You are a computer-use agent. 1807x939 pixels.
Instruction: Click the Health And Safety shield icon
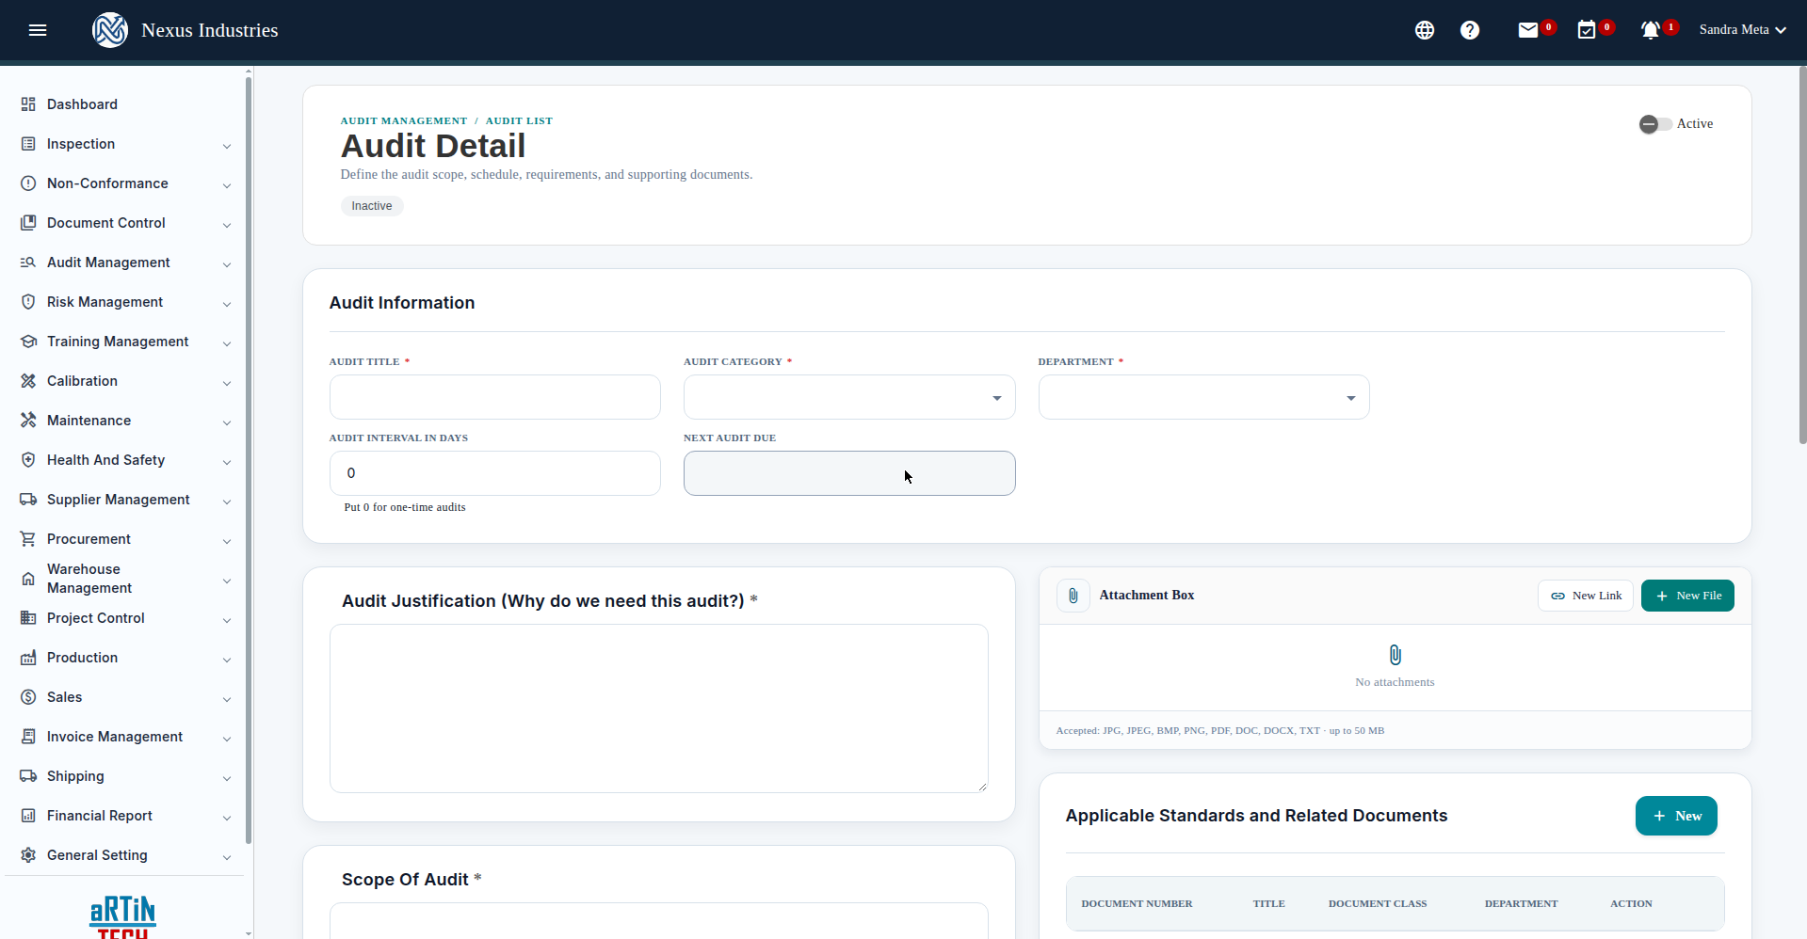click(28, 460)
